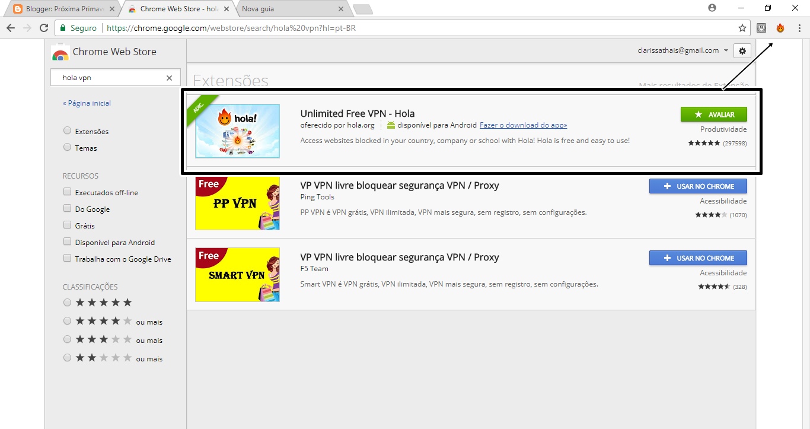Click the Android robot icon on Hola listing
Viewport: 810px width, 429px height.
click(391, 125)
